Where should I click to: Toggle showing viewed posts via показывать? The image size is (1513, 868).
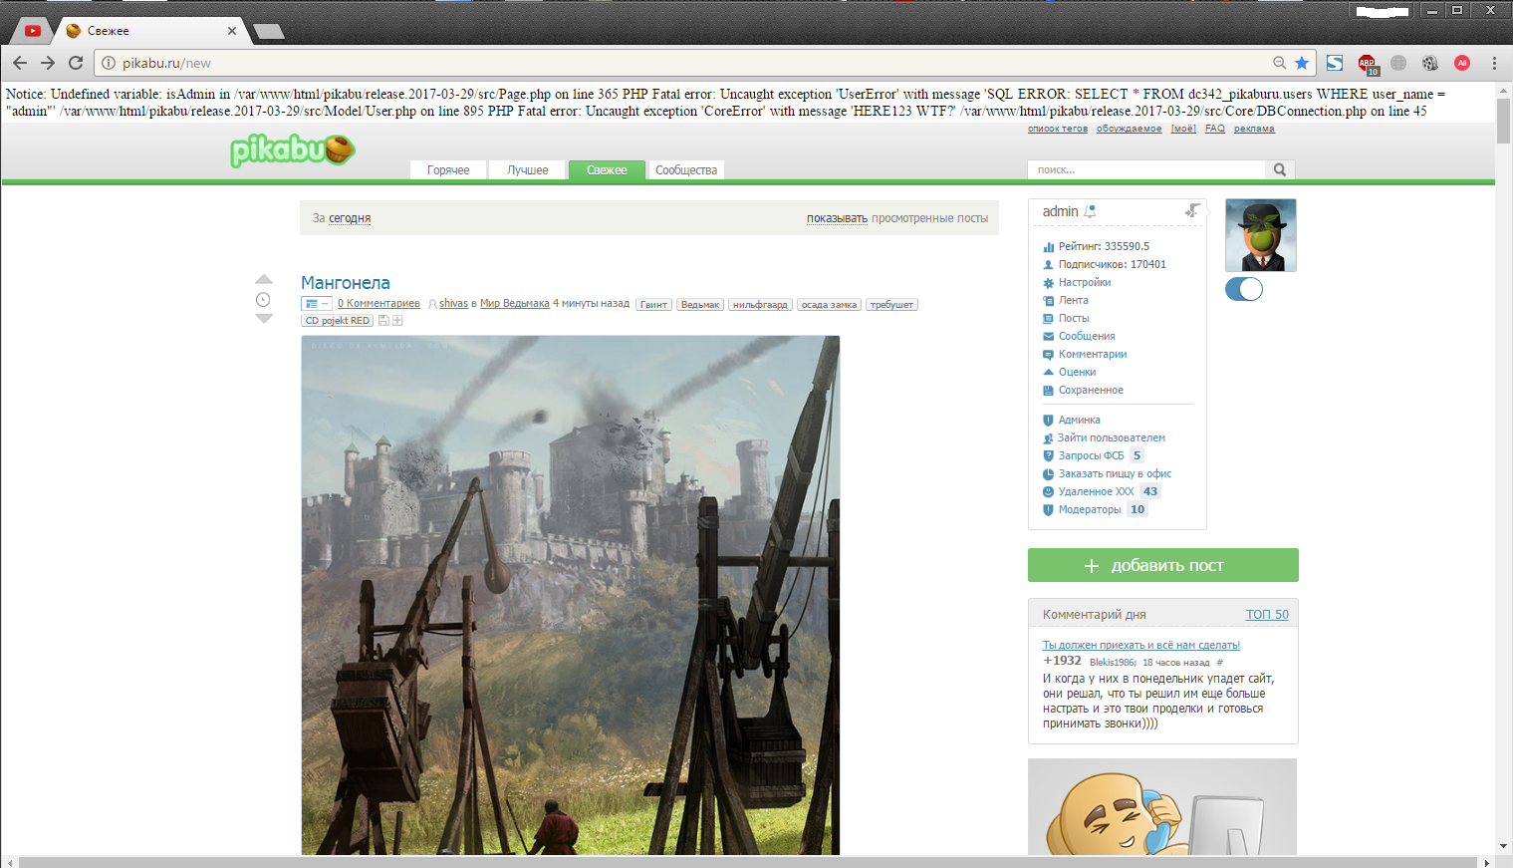coord(837,218)
